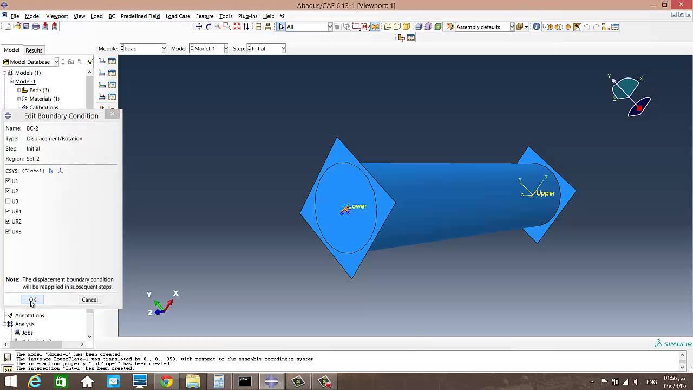
Task: Open Google Chrome from taskbar
Action: click(166, 382)
